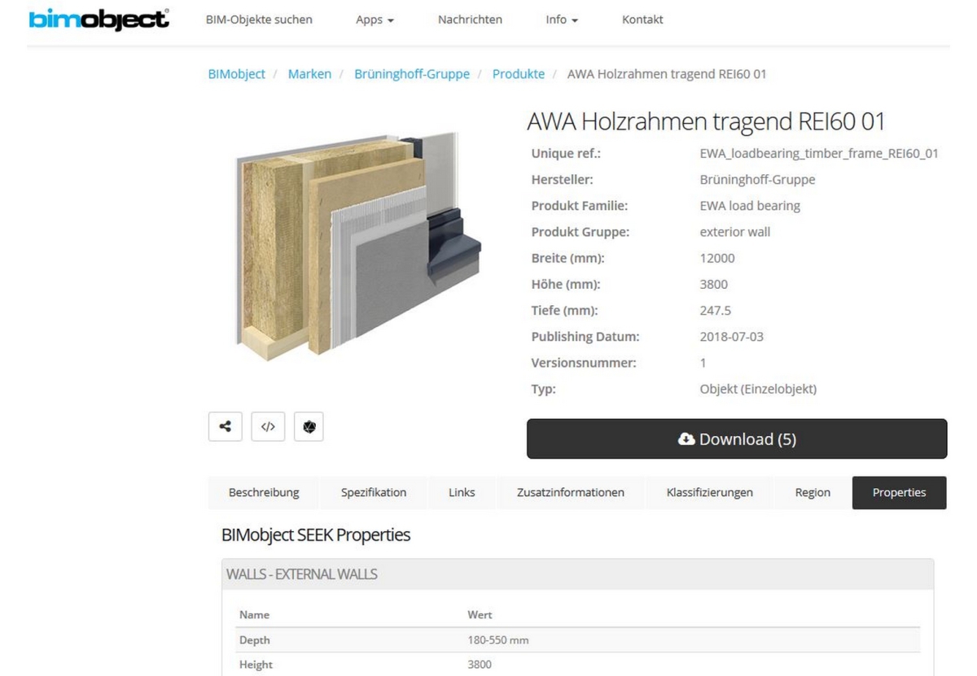Click the Versionsnummer value 1
The width and height of the screenshot is (977, 676).
pyautogui.click(x=703, y=363)
